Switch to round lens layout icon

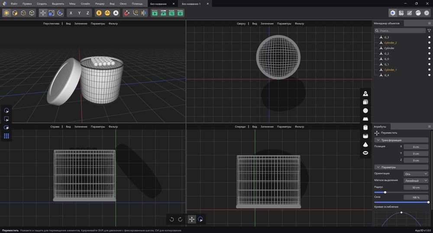427,13
